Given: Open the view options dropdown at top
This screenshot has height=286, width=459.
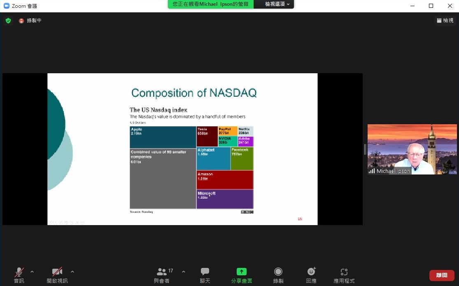Looking at the screenshot, I should click(x=277, y=4).
